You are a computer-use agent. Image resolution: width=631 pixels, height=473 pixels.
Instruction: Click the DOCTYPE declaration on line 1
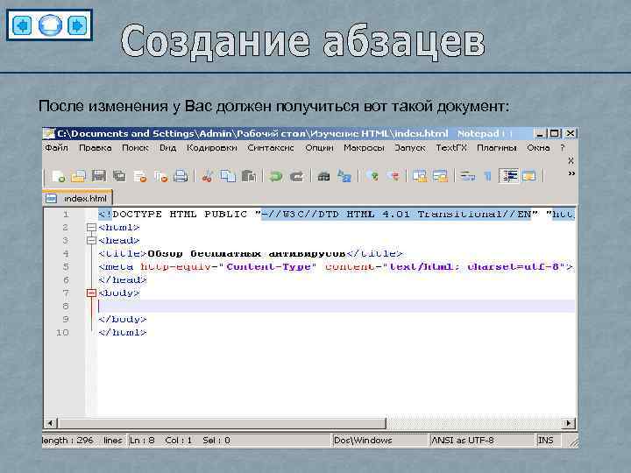pyautogui.click(x=336, y=214)
